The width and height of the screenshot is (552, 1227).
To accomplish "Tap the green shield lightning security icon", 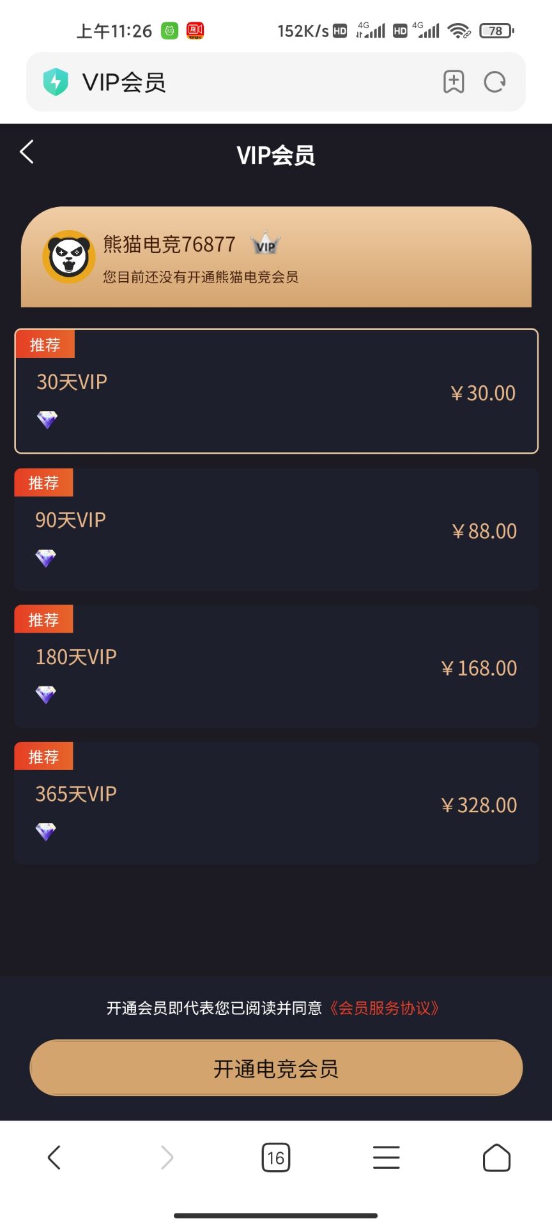I will (56, 82).
